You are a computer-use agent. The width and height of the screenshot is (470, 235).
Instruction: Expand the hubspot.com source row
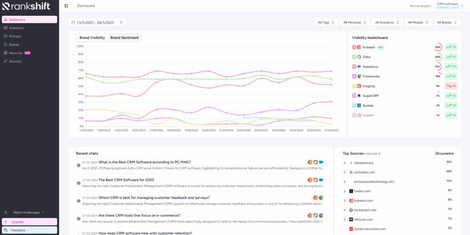pos(344,201)
